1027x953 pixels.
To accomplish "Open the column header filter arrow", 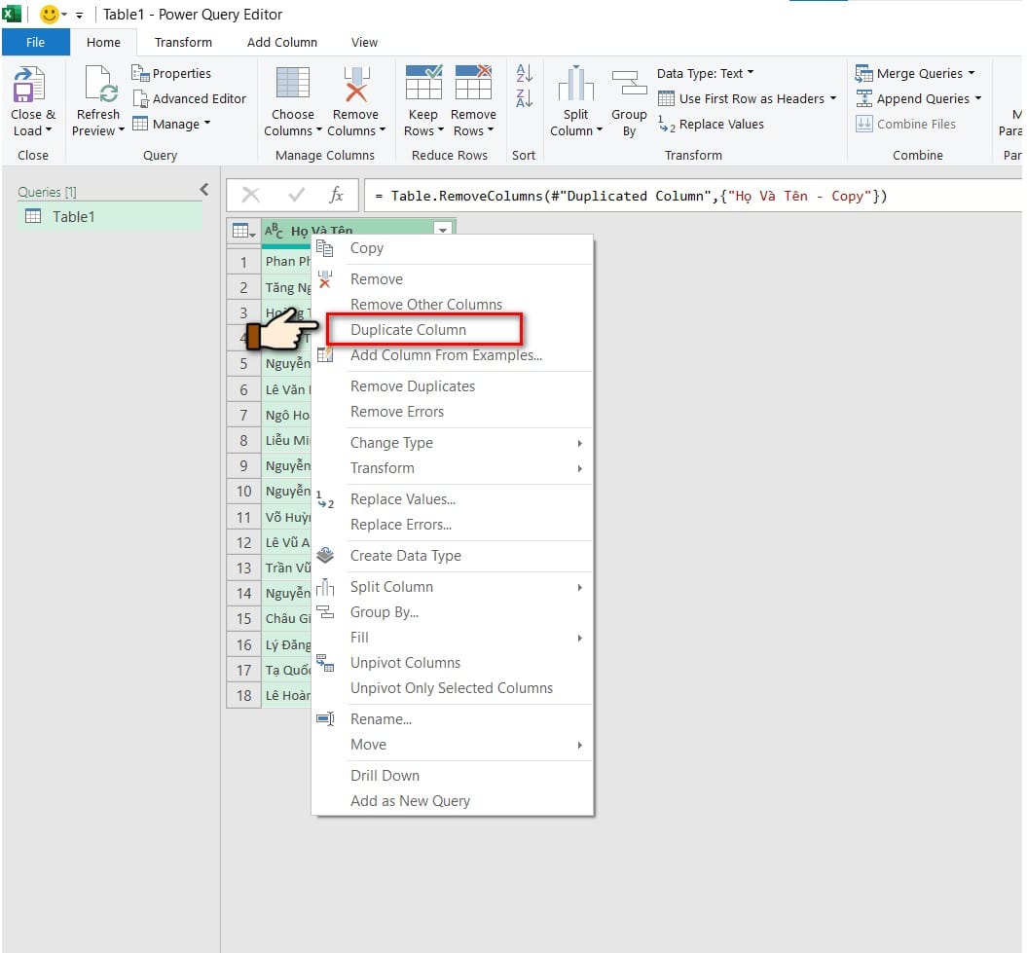I will [x=443, y=231].
